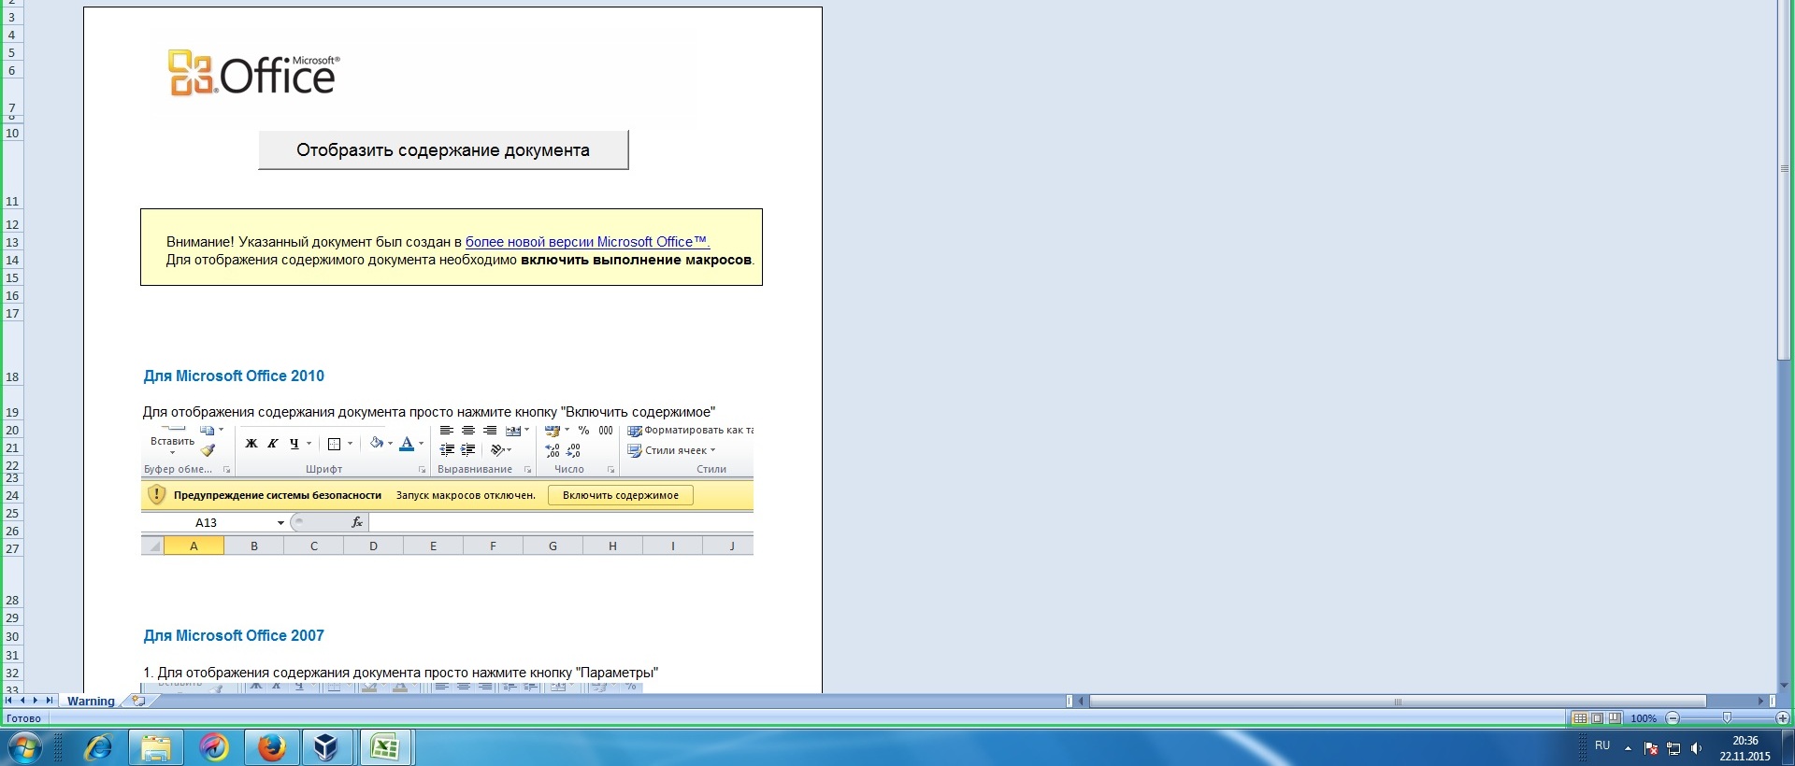The image size is (1795, 766).
Task: Click the "Для Microsoft Office 2010" heading
Action: pyautogui.click(x=234, y=376)
